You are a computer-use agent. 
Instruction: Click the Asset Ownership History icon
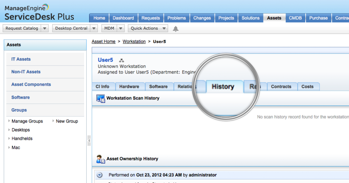(x=101, y=159)
